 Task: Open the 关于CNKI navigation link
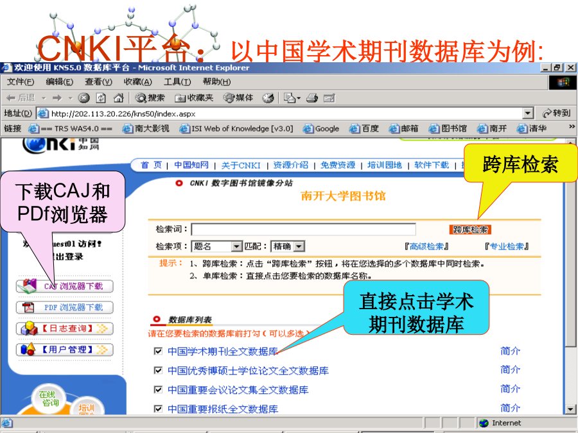[x=241, y=166]
